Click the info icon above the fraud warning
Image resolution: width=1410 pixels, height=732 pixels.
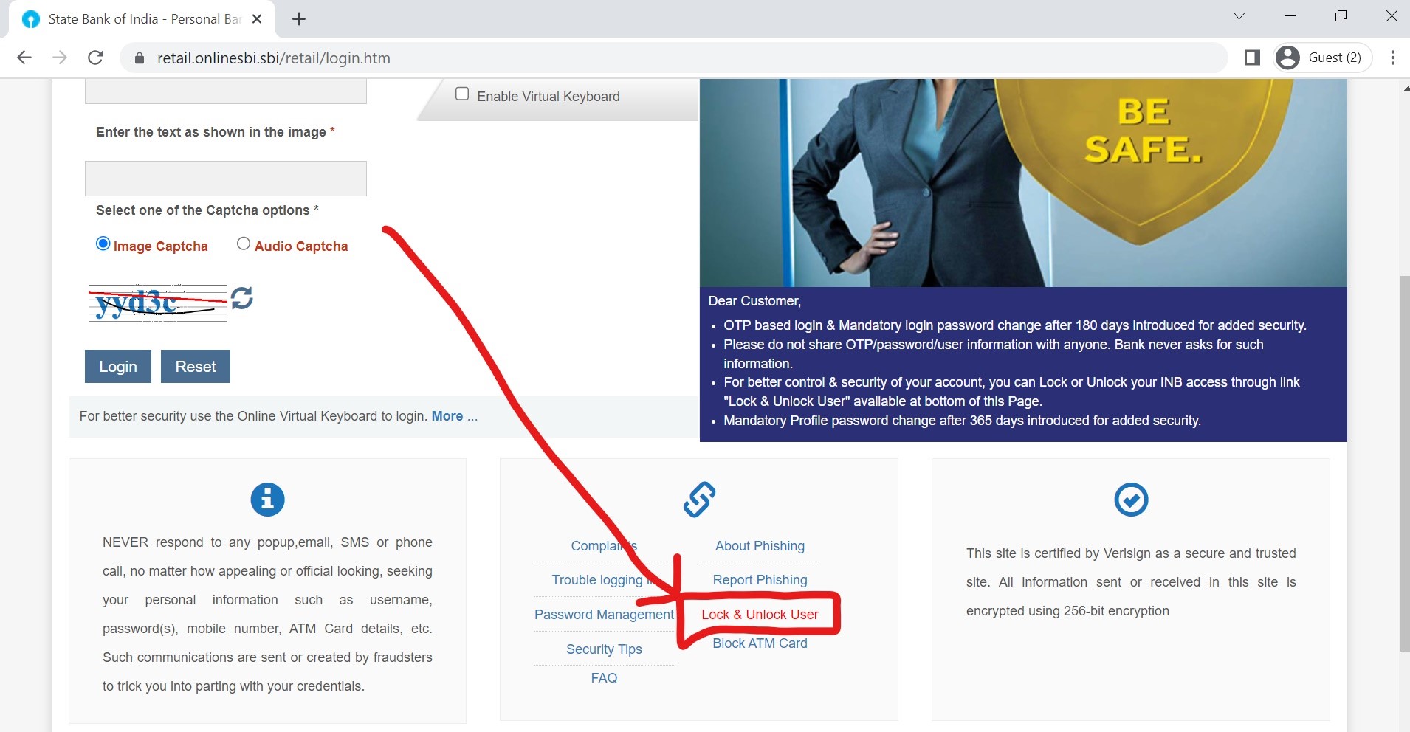[x=267, y=499]
